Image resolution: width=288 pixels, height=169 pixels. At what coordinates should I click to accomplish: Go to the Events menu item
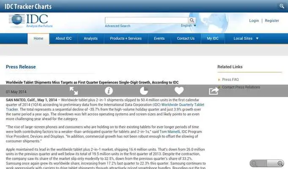coord(159,38)
